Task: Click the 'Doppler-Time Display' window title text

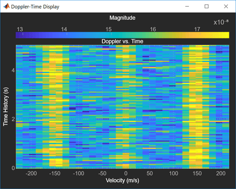Action: 35,7
